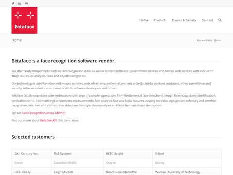Select the Home menu item
Image resolution: width=233 pixels, height=175 pixels.
coord(144,20)
